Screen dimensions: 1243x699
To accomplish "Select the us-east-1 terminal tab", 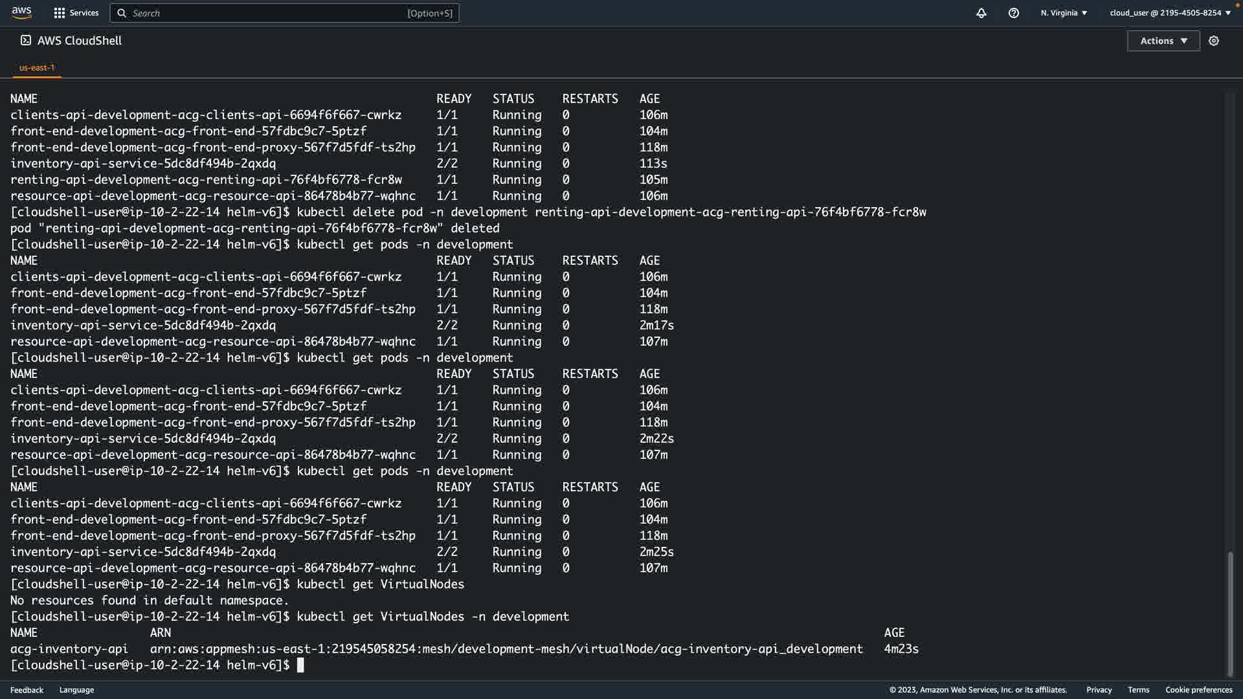I will (37, 67).
